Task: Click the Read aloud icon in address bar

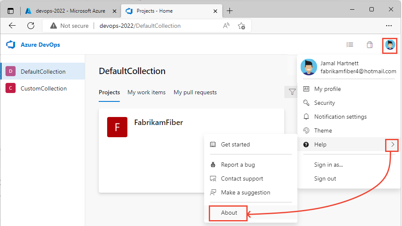Action: 226,26
